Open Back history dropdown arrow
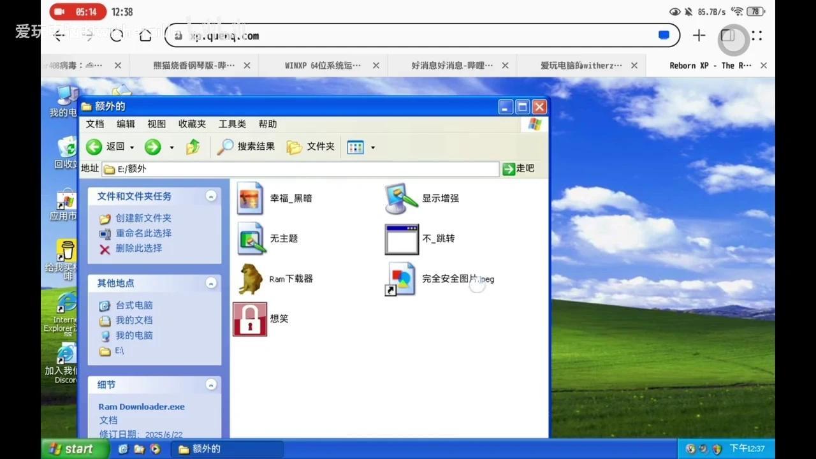Image resolution: width=816 pixels, height=459 pixels. (132, 148)
